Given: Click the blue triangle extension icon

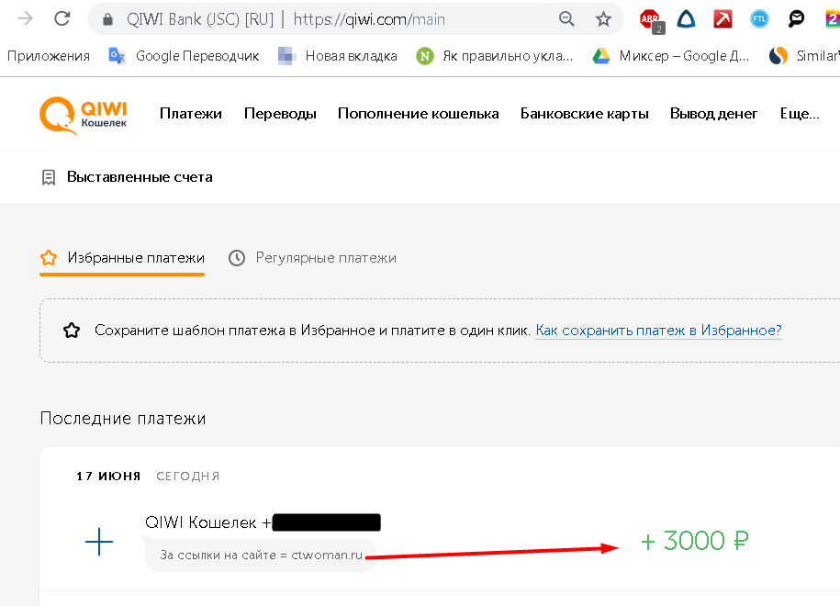Looking at the screenshot, I should pos(687,19).
